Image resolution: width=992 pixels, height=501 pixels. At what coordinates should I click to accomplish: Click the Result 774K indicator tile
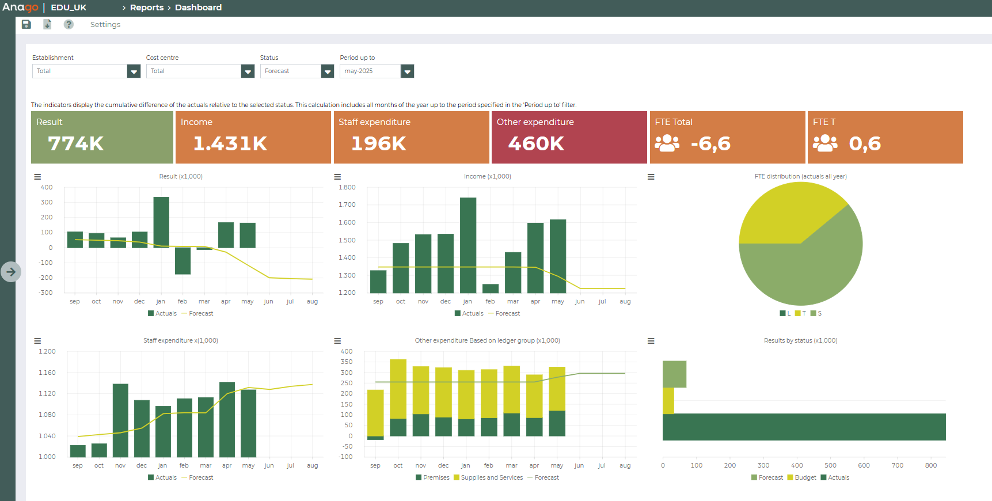102,137
